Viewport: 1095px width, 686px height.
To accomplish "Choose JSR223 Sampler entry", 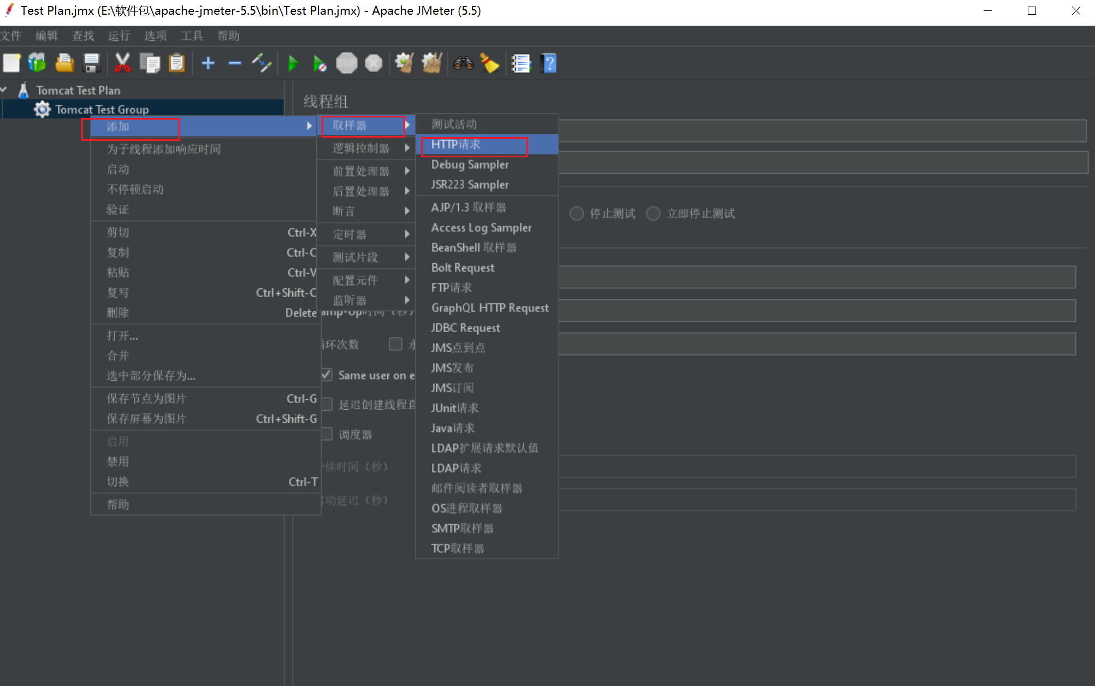I will click(487, 185).
